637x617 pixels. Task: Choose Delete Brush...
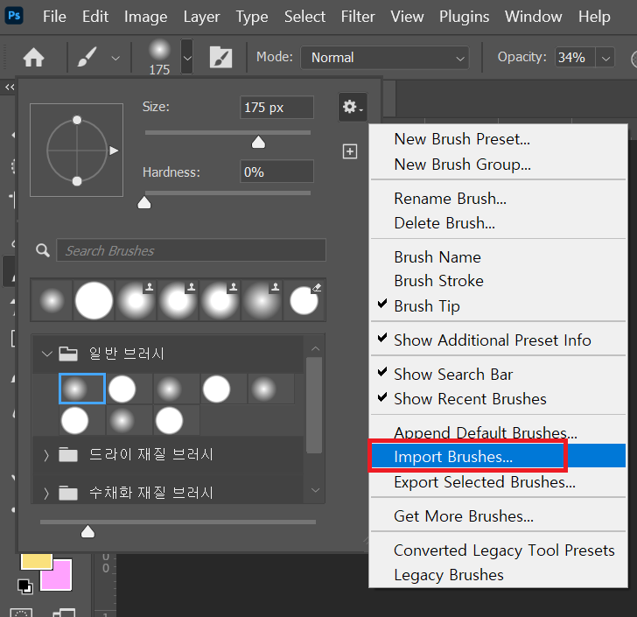(498, 223)
